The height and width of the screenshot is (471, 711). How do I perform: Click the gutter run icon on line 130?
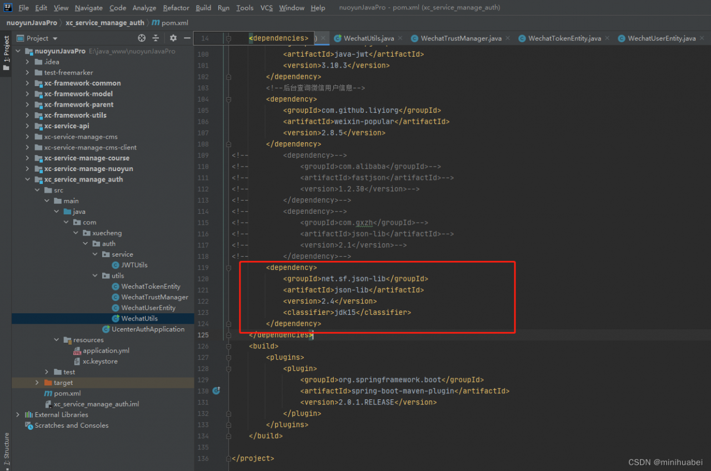pos(216,391)
